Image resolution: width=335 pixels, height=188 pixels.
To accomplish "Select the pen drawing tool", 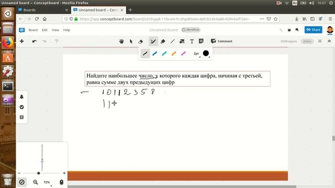I will (153, 41).
